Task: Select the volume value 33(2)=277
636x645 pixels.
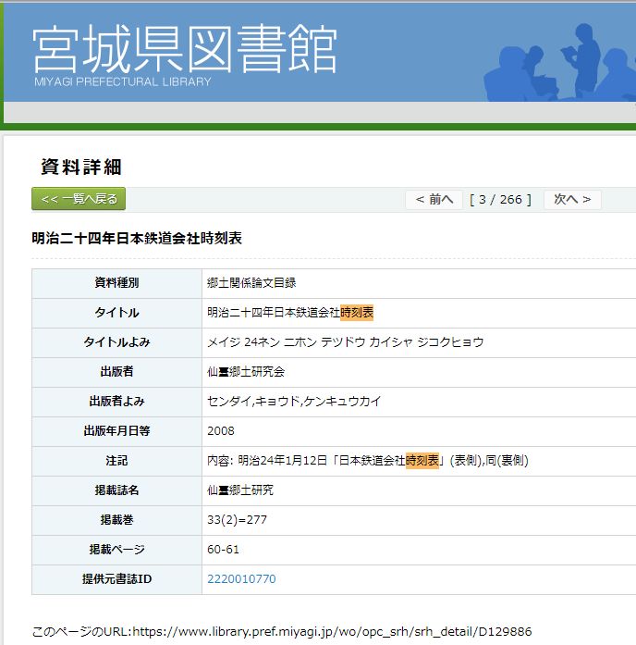Action: tap(237, 520)
